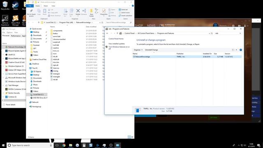The image size is (263, 148).
Task: Switch to Share tab in File Explorer
Action: click(x=46, y=6)
